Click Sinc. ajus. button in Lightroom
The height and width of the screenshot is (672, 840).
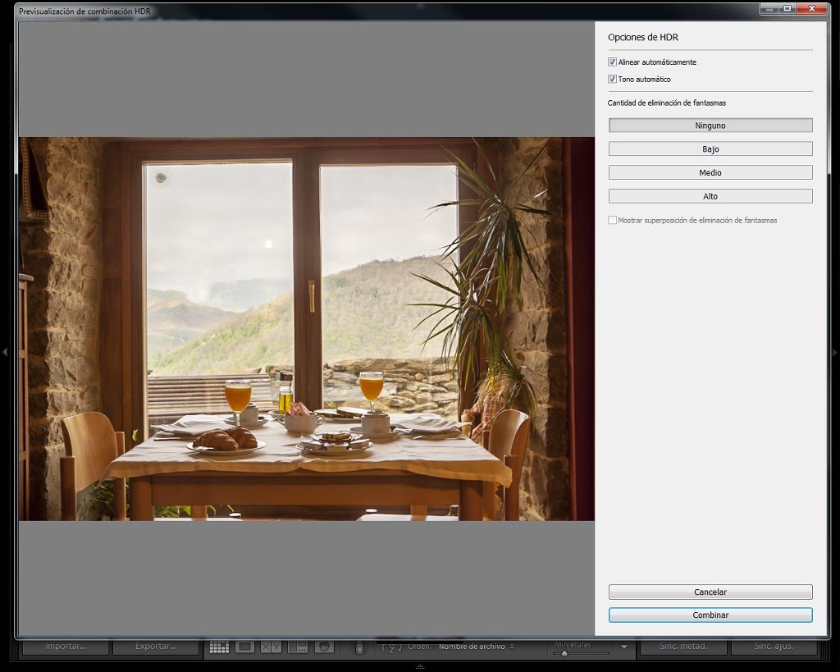pos(774,647)
